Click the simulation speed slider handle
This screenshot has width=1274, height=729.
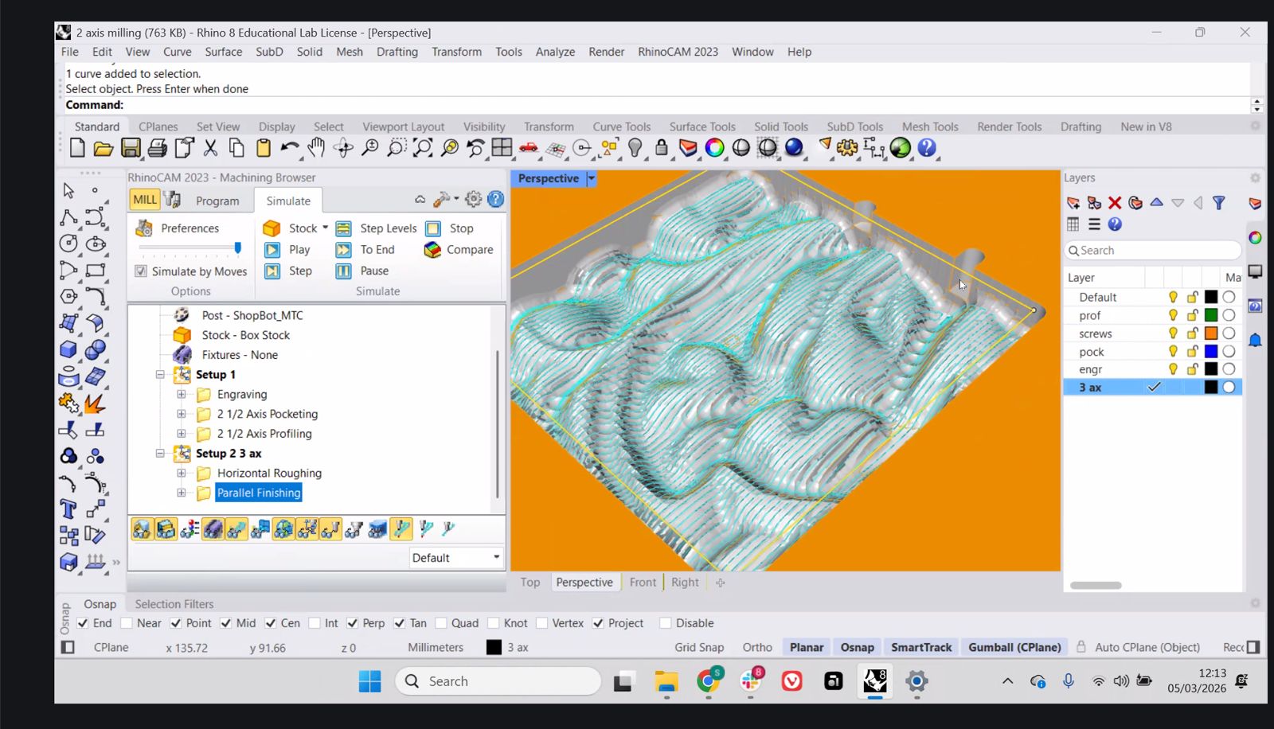237,248
